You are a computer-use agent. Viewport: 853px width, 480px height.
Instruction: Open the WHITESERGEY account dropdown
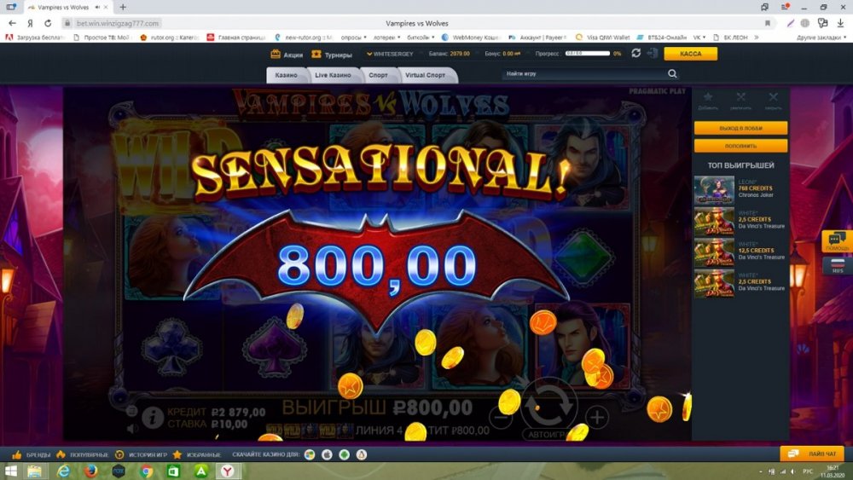393,53
